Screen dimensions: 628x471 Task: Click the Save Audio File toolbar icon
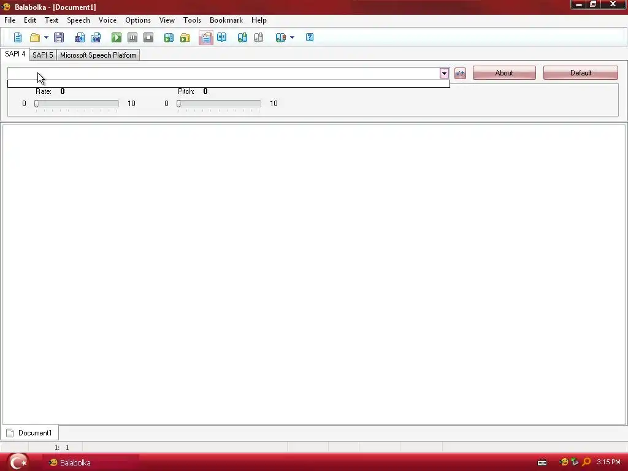coord(79,37)
